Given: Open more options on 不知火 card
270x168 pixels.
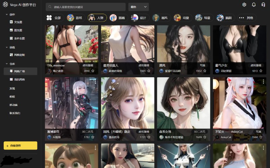Looking at the screenshot, I should [x=263, y=82].
